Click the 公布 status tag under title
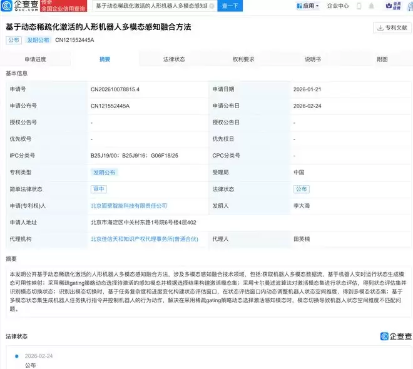The image size is (413, 369). point(13,40)
